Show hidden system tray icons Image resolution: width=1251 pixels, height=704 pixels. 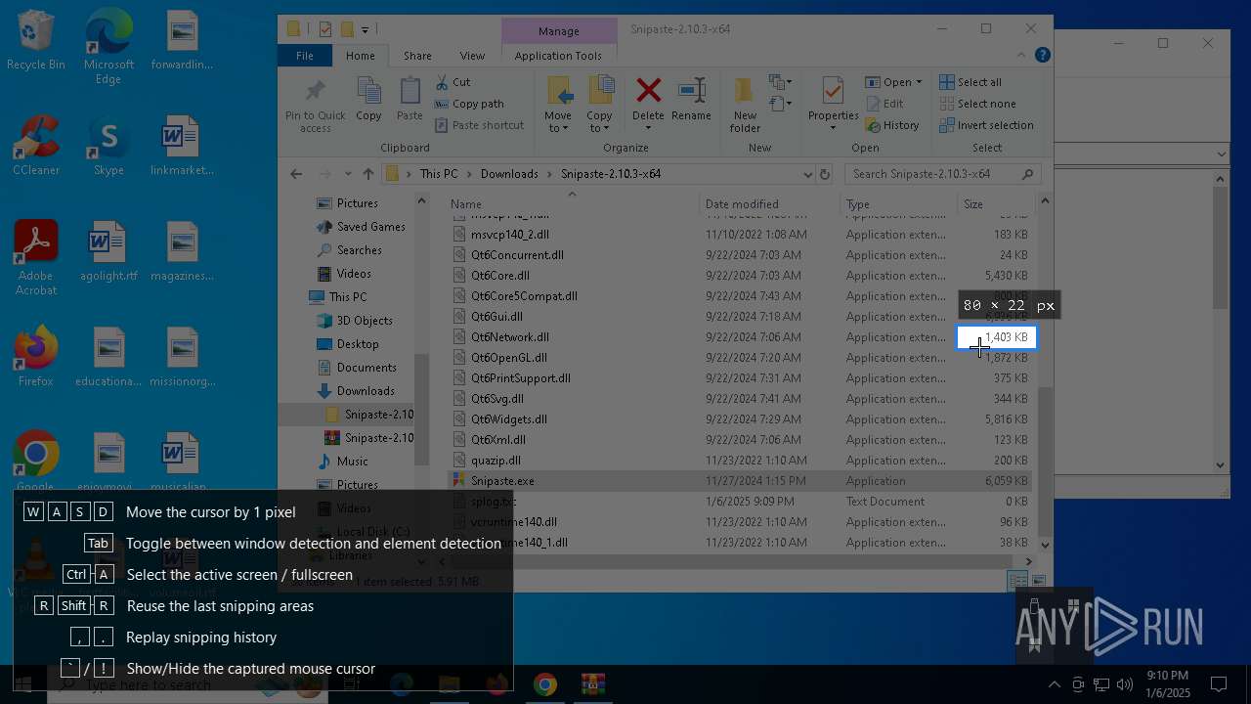(x=1054, y=684)
